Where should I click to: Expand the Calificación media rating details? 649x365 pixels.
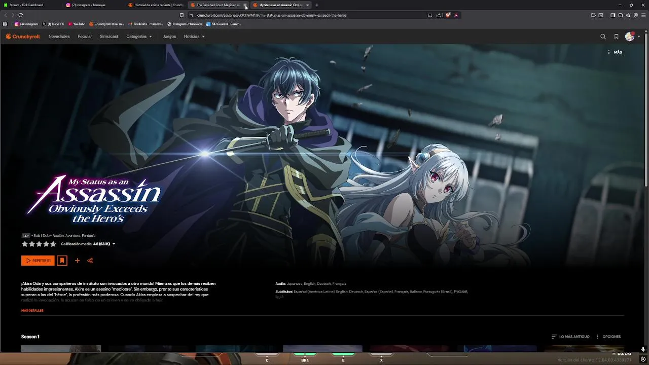[88, 244]
